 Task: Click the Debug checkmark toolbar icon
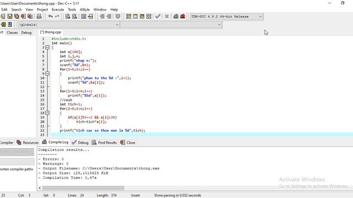(158, 16)
